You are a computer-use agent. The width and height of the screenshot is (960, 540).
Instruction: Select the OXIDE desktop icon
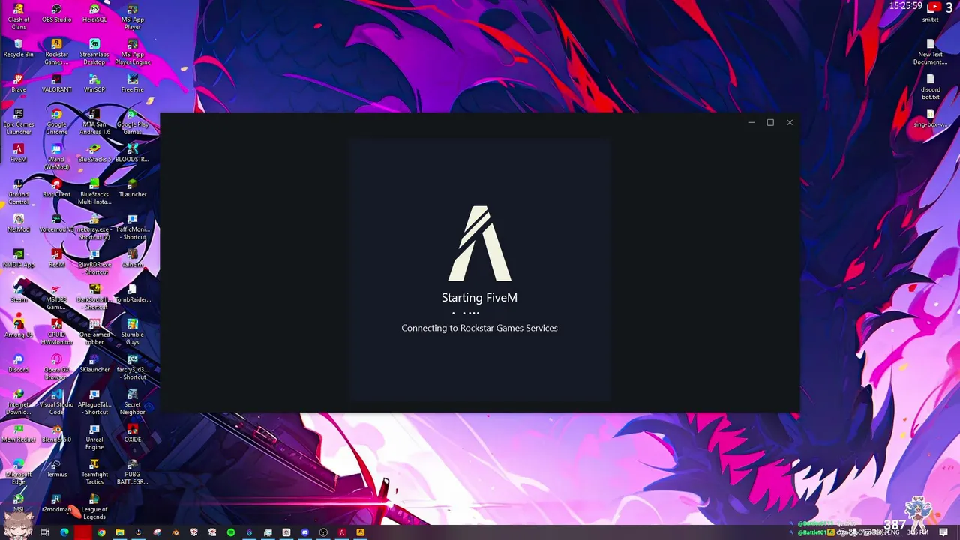133,433
